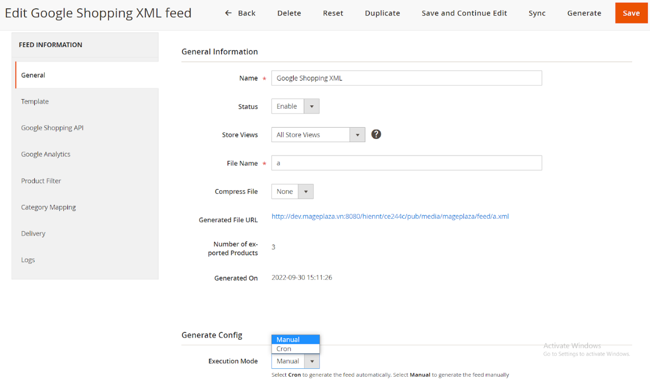Open the Logs tab
The height and width of the screenshot is (384, 650).
point(28,260)
